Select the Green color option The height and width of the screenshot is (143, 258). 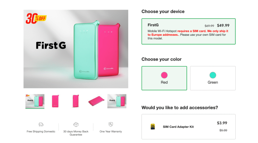coord(213,78)
